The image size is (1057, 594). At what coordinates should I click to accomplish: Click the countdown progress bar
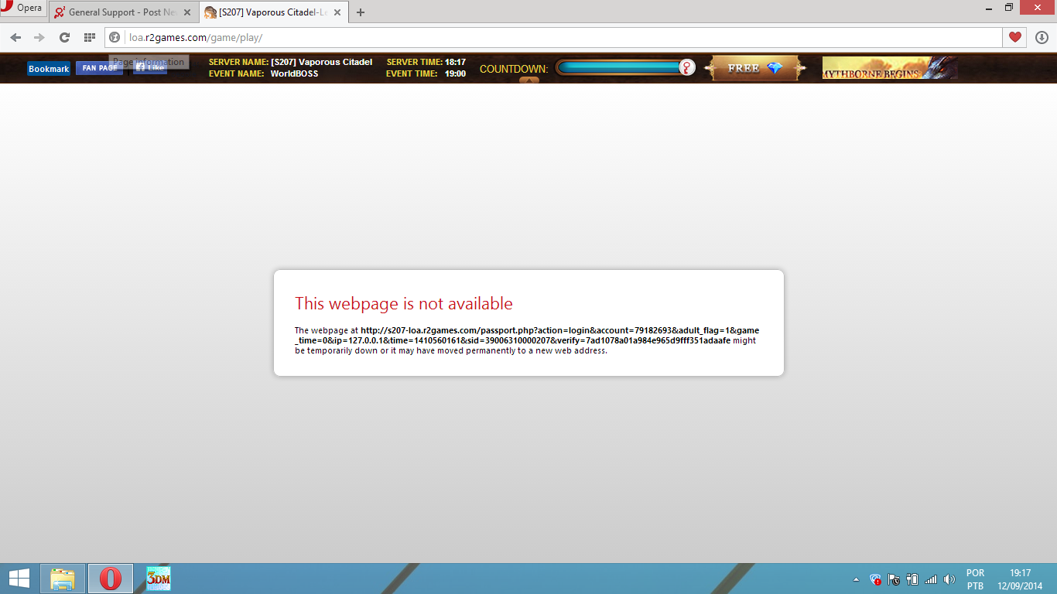(x=619, y=68)
